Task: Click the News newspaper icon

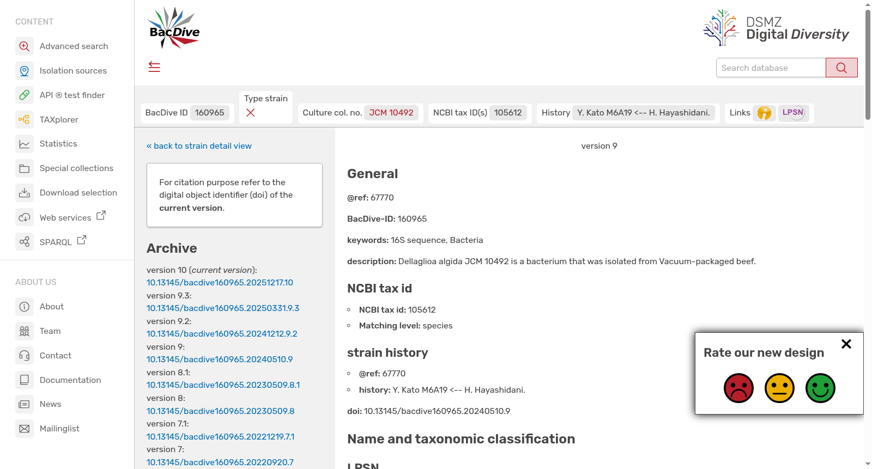Action: (x=25, y=404)
